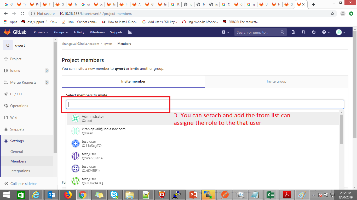
Task: Open Integrations under Settings
Action: 20,171
